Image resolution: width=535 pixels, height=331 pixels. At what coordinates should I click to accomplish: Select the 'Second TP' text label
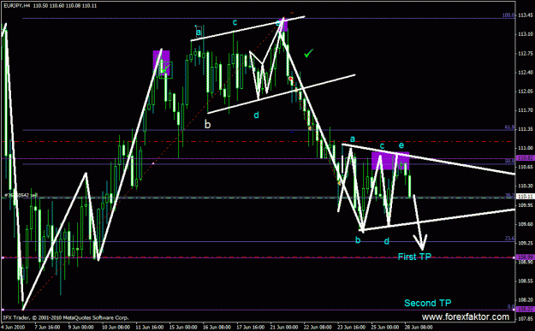427,303
